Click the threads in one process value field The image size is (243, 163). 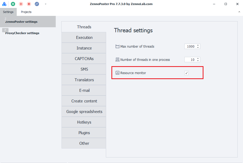point(191,60)
